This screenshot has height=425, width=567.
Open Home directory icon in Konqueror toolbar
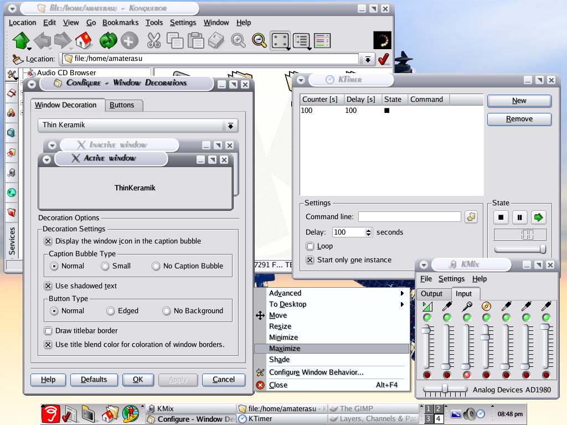coord(84,40)
